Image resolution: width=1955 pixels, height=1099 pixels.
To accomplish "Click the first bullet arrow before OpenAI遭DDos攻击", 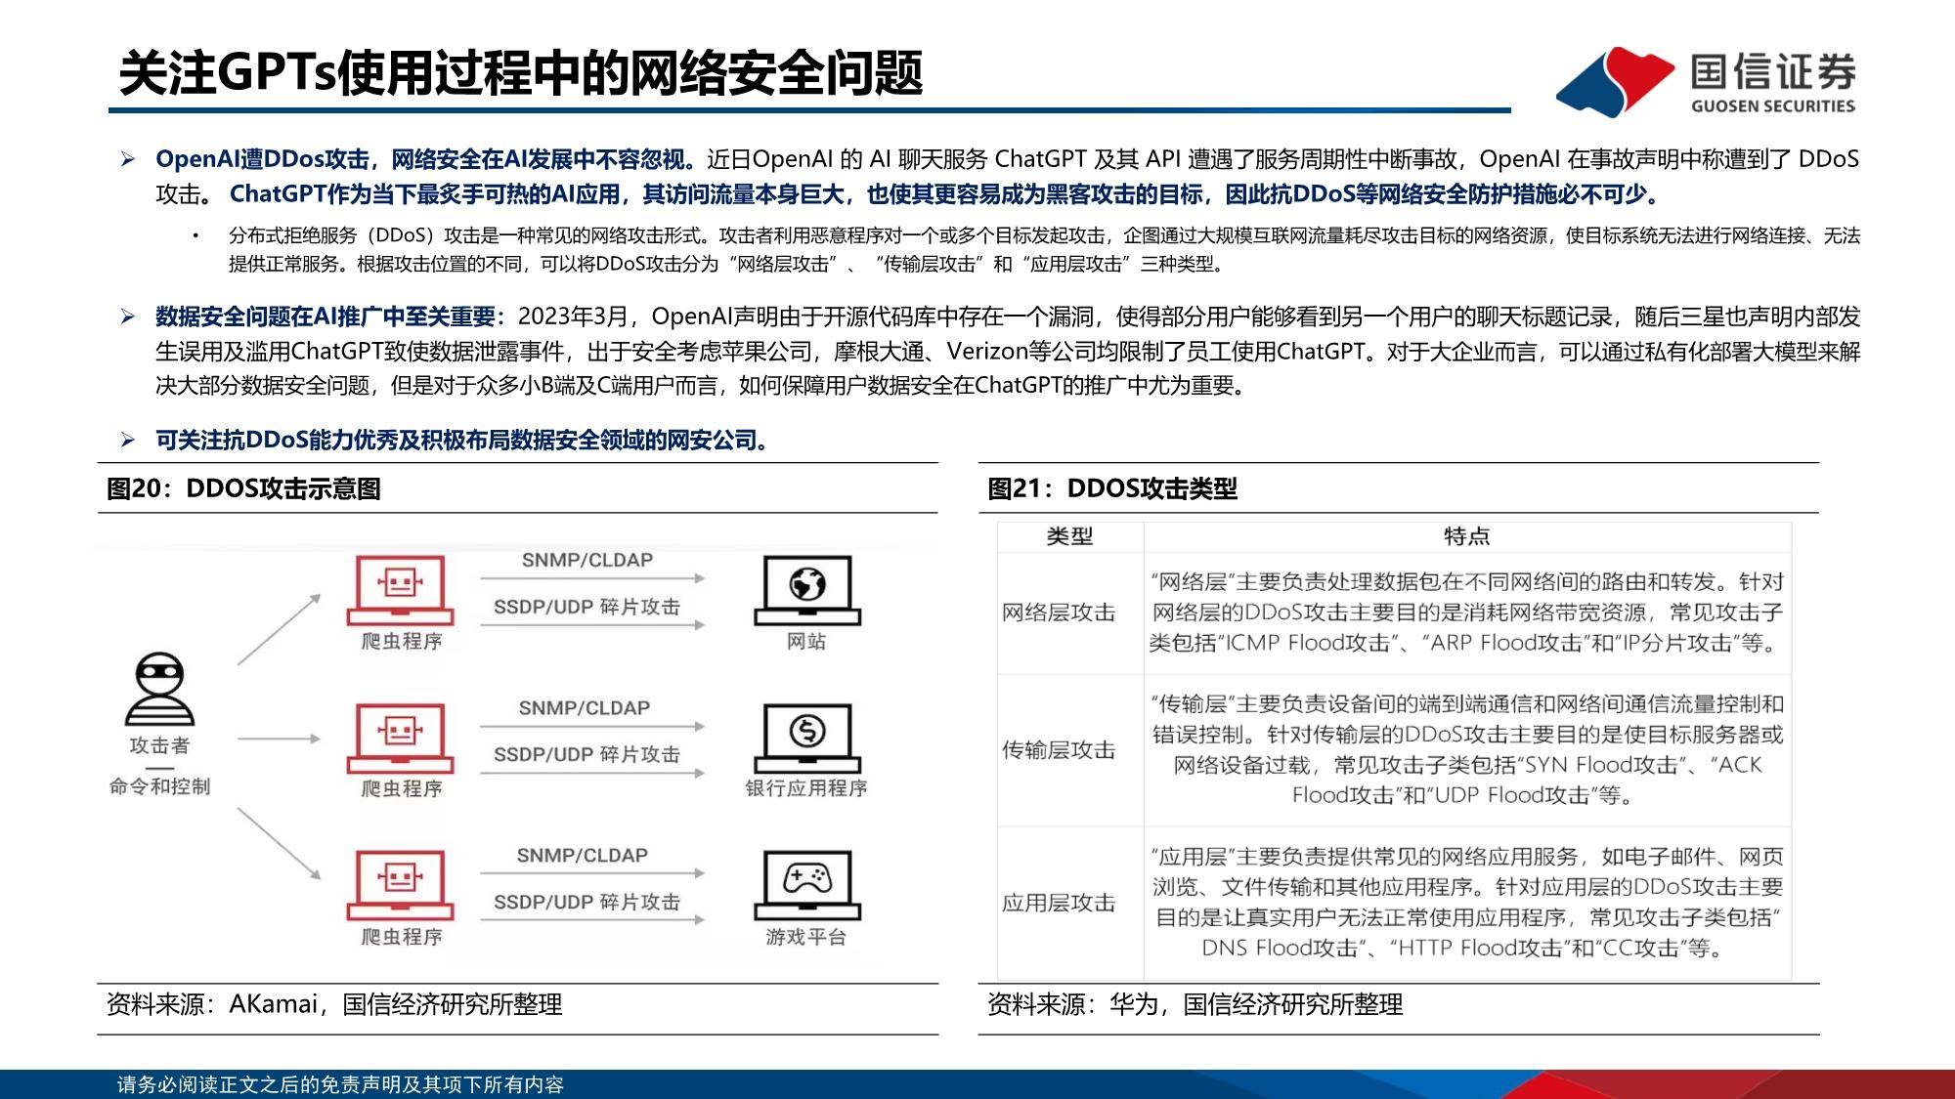I will 127,159.
